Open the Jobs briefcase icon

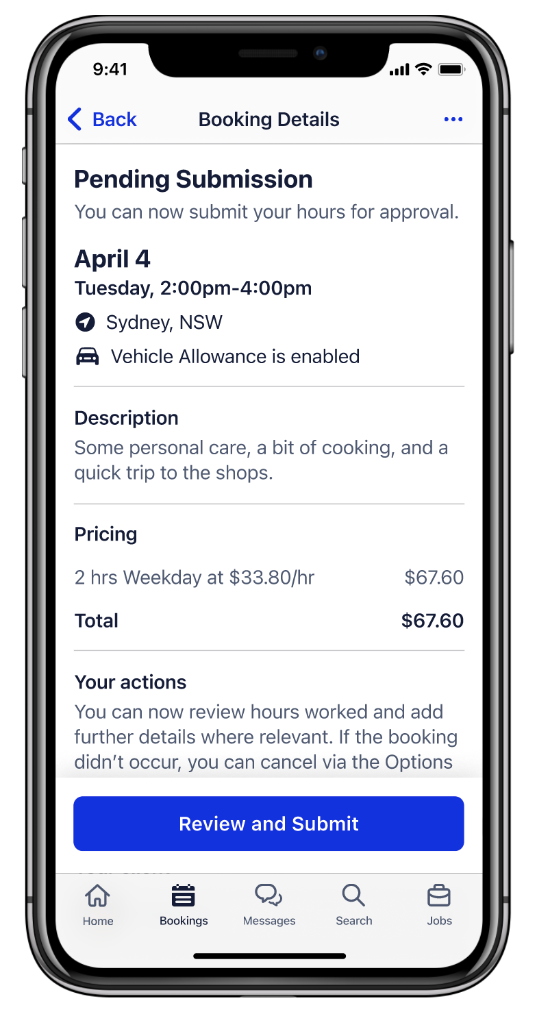click(439, 895)
